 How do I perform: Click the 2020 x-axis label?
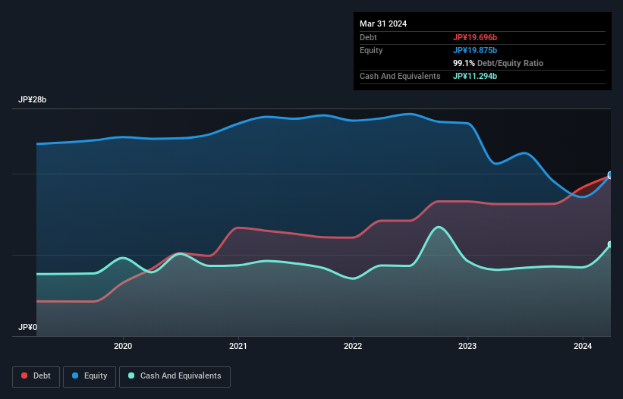123,346
